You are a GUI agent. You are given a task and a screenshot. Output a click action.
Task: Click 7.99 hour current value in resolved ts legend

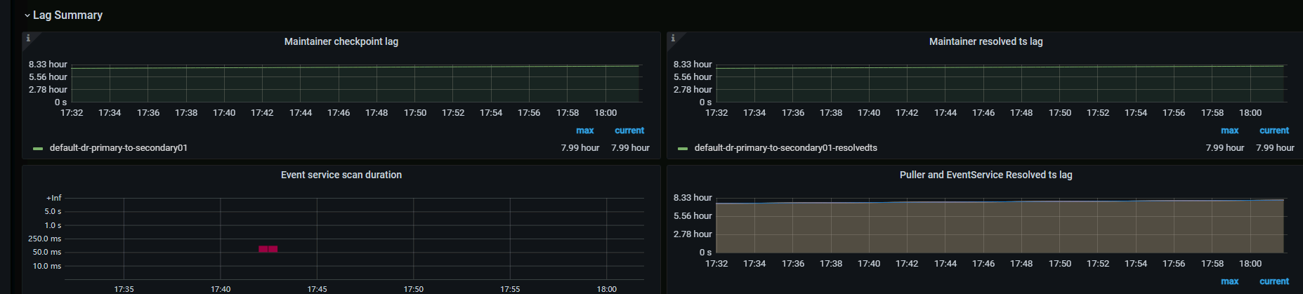(1275, 148)
